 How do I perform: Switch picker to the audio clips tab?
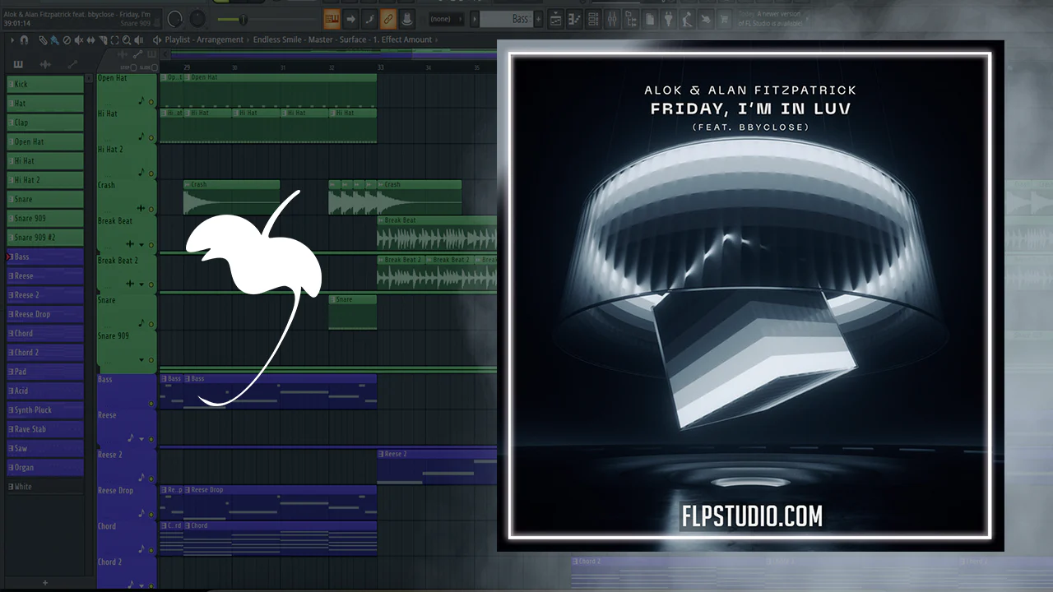pos(45,64)
